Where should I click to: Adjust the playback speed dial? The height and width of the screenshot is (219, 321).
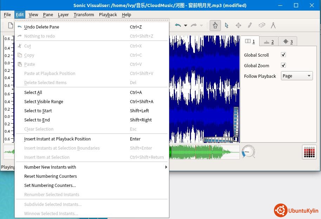(x=248, y=152)
